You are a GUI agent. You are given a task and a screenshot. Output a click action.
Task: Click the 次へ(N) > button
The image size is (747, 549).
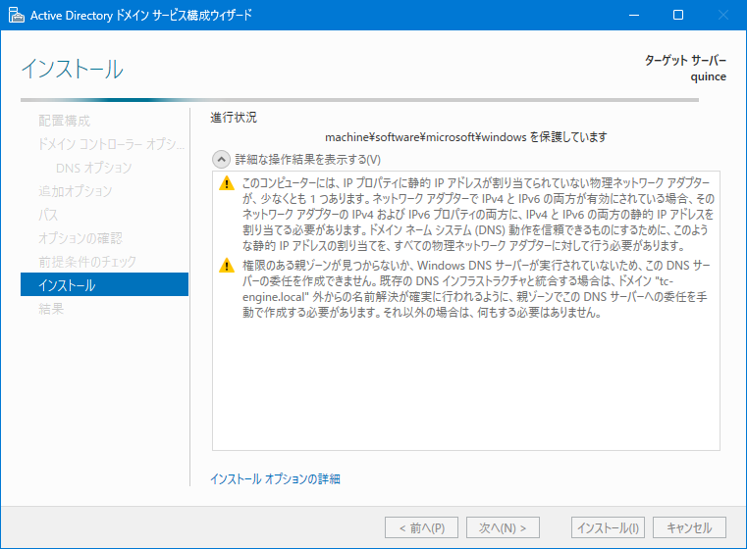[x=503, y=527]
